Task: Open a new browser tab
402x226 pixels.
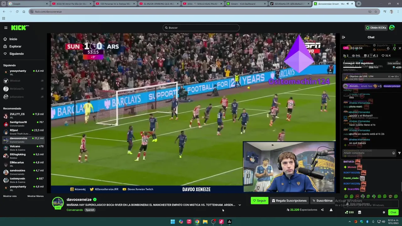Action: point(359,4)
